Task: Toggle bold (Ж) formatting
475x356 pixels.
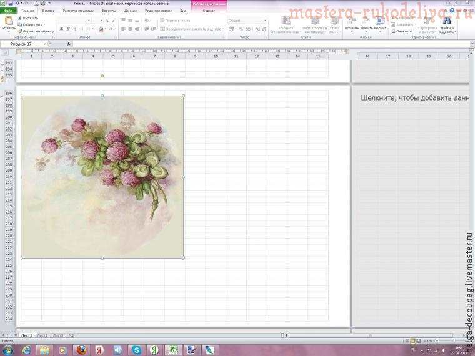Action: 61,29
